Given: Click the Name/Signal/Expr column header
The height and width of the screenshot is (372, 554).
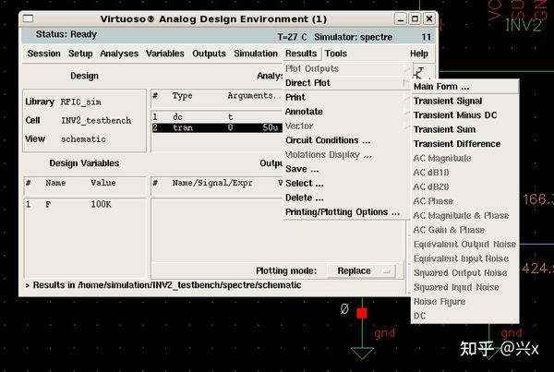Looking at the screenshot, I should click(x=212, y=183).
